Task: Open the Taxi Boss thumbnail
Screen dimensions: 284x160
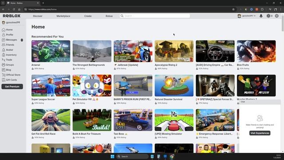Action: tap(133, 120)
